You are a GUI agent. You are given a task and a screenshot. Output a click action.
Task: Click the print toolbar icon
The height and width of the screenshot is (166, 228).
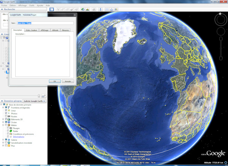pos(111,10)
